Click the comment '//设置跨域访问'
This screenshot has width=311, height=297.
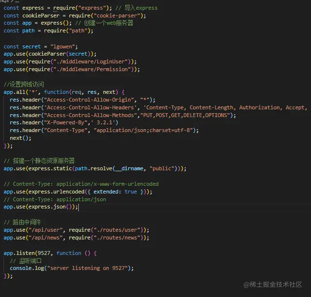(24, 84)
